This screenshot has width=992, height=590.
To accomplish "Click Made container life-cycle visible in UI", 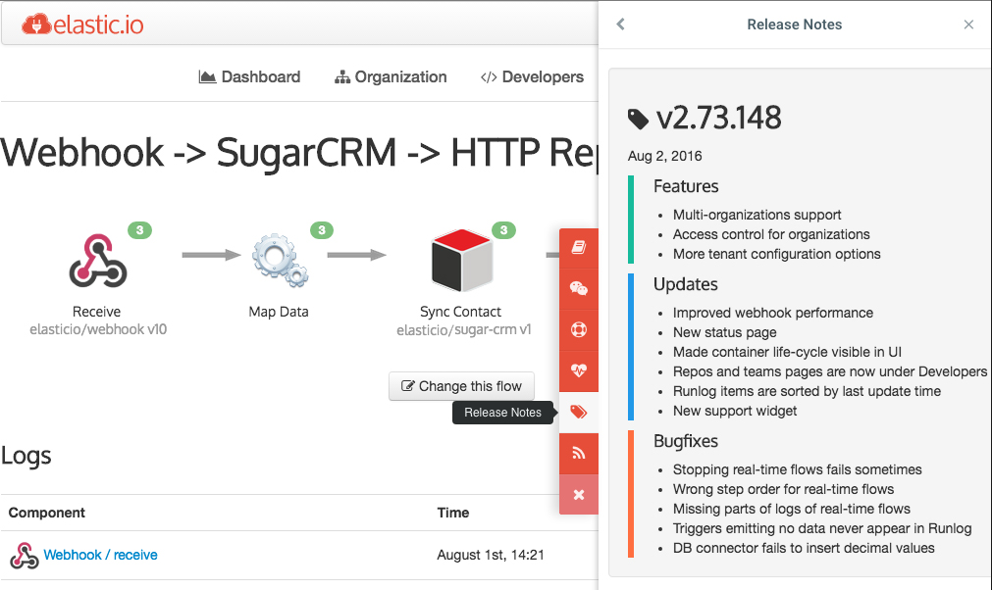I will click(x=787, y=352).
